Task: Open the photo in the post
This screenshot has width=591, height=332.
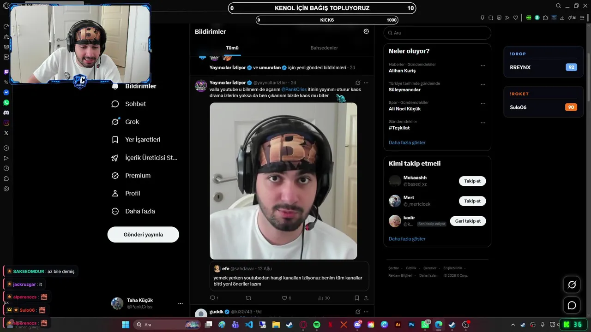Action: (283, 181)
